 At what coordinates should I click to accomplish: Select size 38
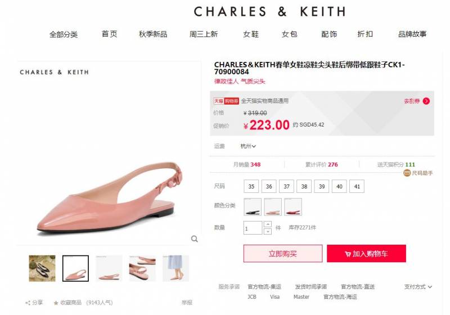pos(304,186)
